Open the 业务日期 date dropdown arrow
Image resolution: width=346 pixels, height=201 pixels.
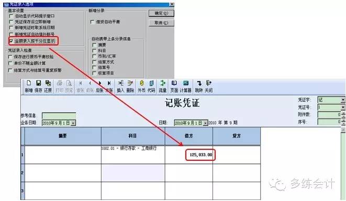(73, 123)
